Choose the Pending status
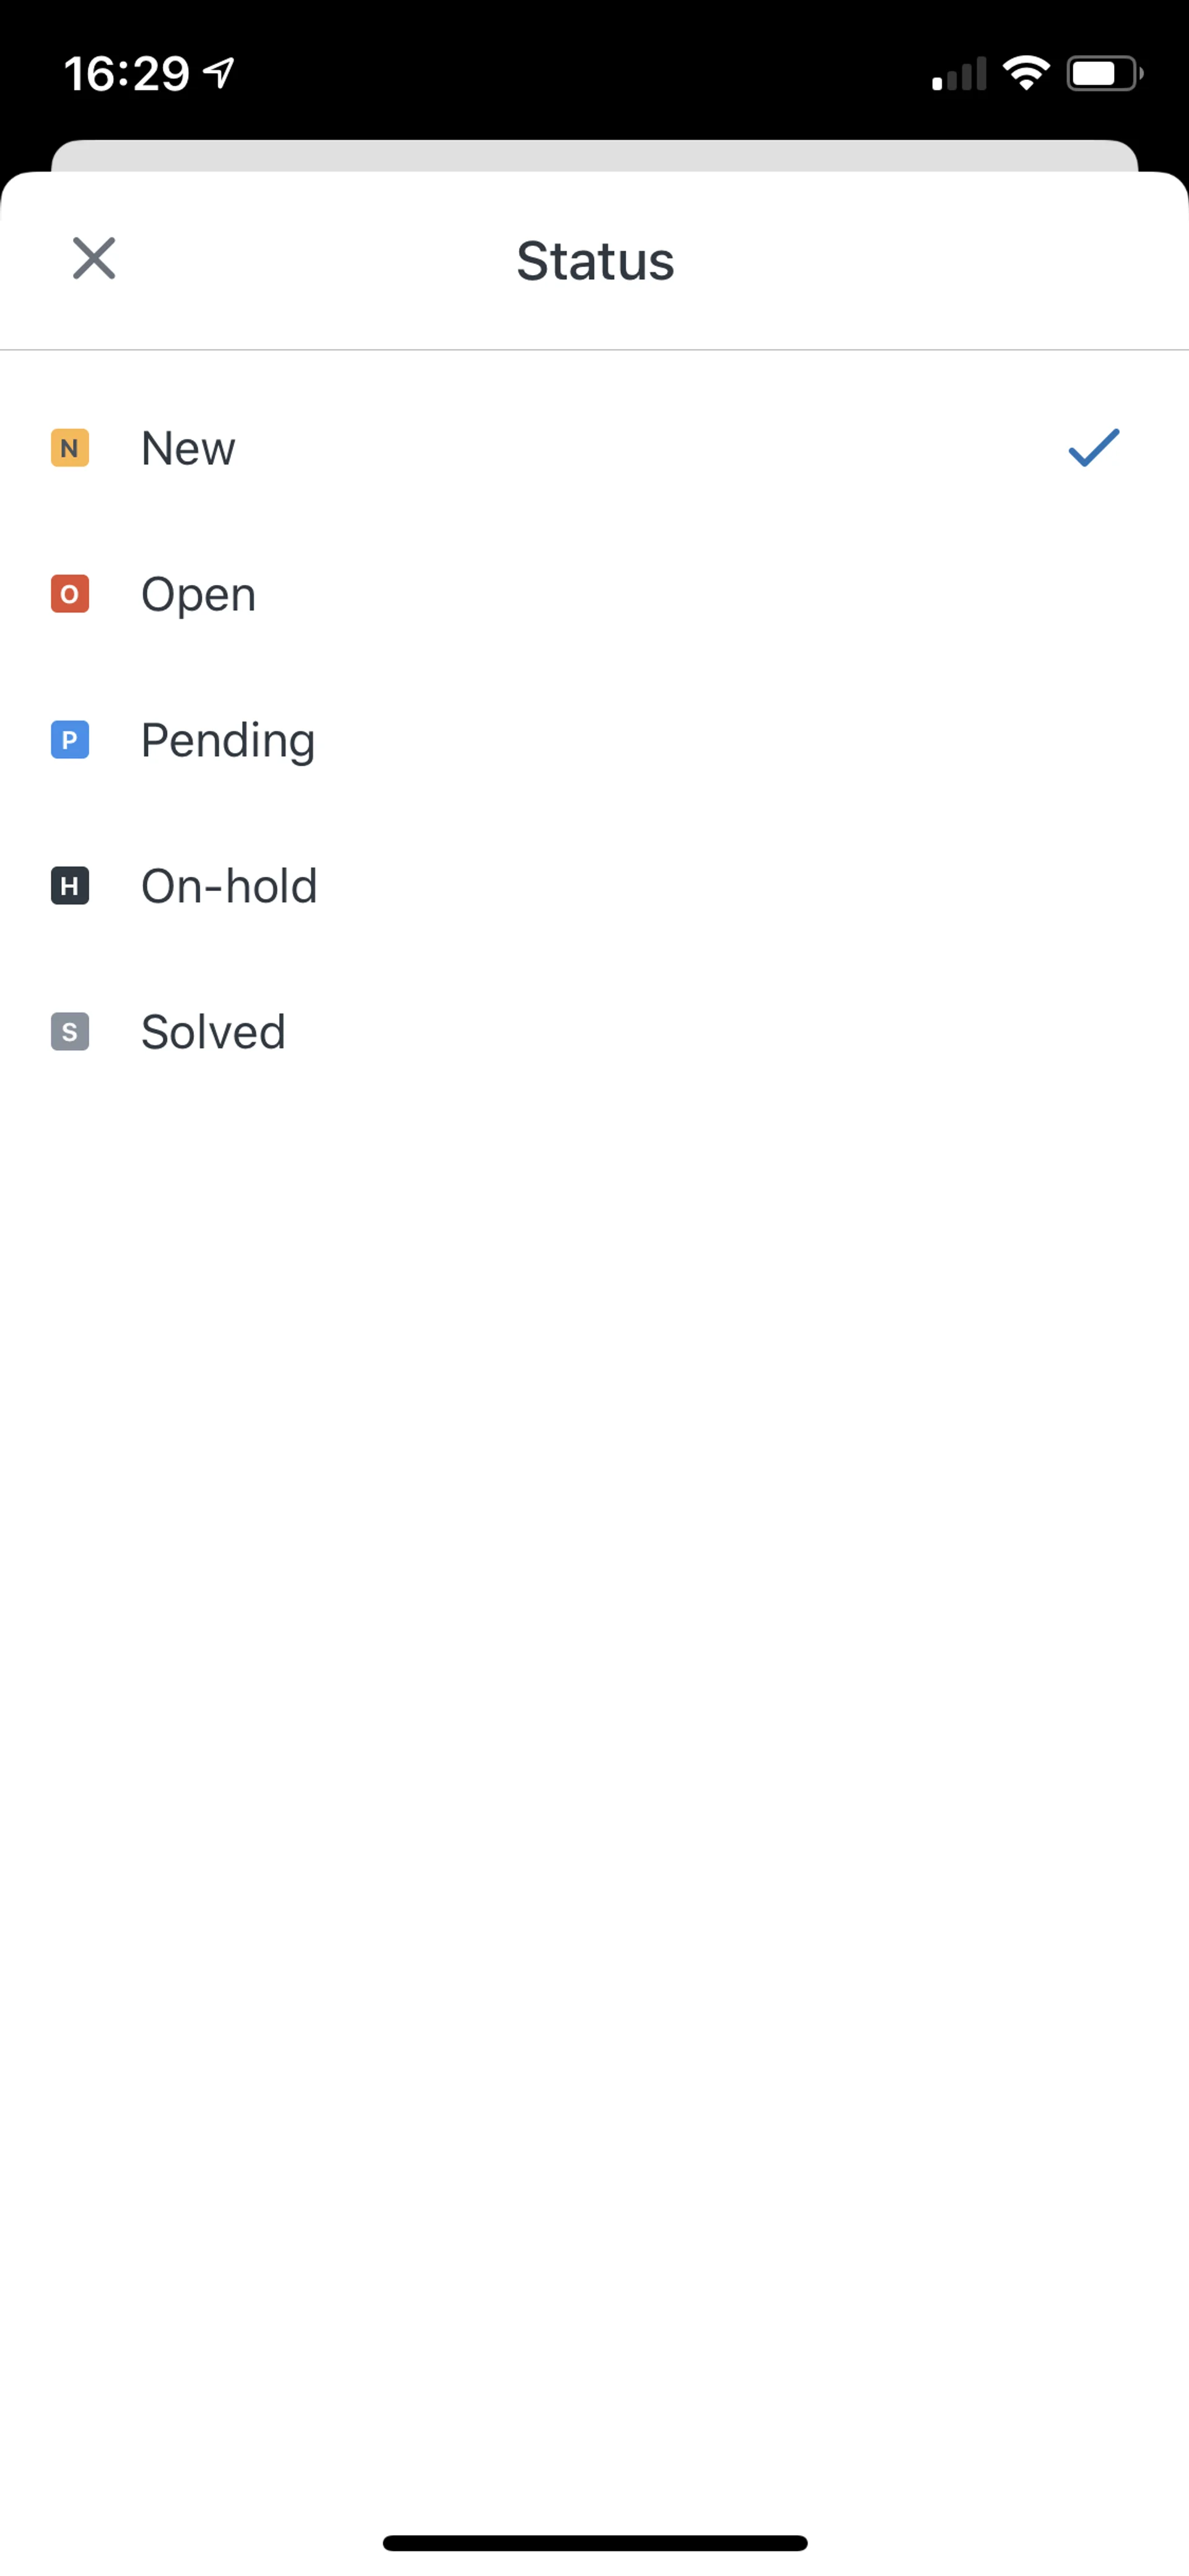The height and width of the screenshot is (2576, 1189). [x=228, y=740]
